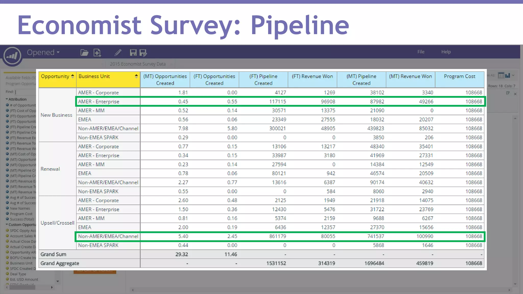
Task: Click the Available fields header text
Action: tap(21, 78)
